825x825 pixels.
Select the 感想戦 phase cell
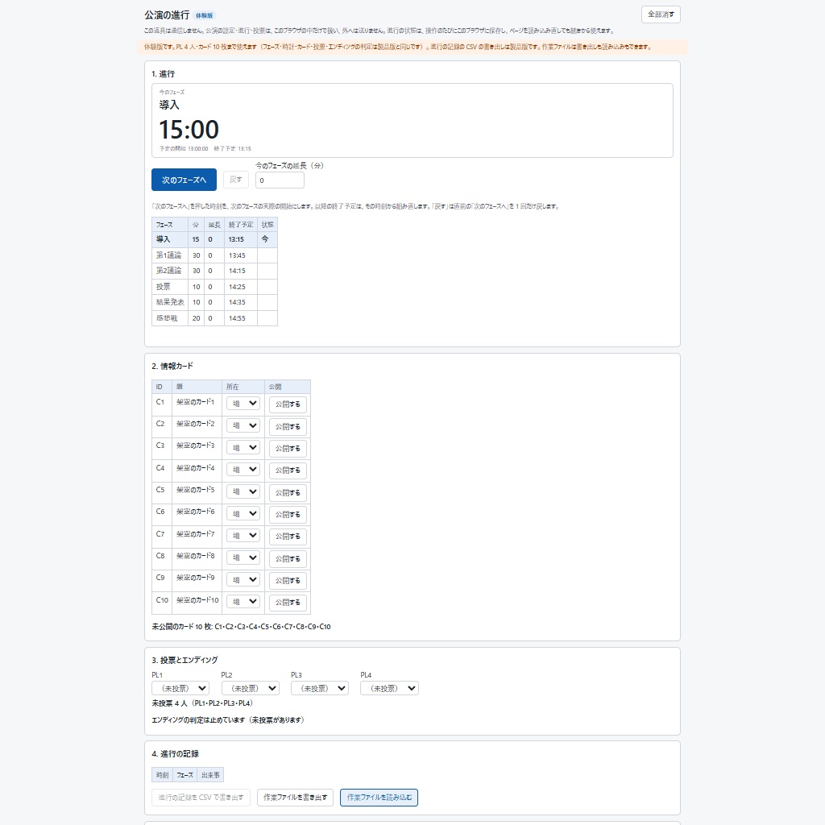pyautogui.click(x=169, y=317)
